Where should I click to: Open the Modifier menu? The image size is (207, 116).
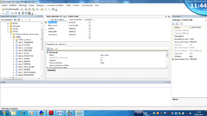click(13, 5)
